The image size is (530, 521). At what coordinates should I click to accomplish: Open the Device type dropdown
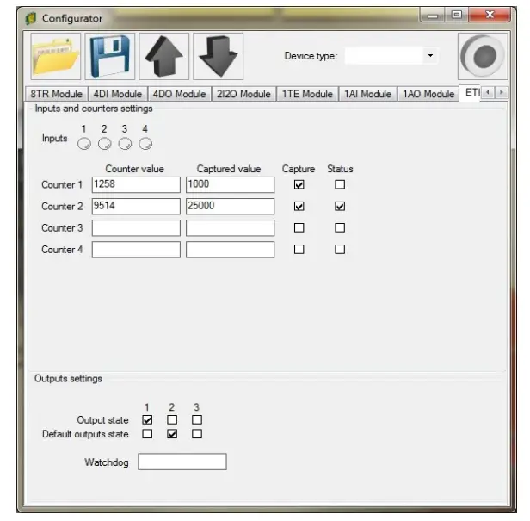pos(430,55)
